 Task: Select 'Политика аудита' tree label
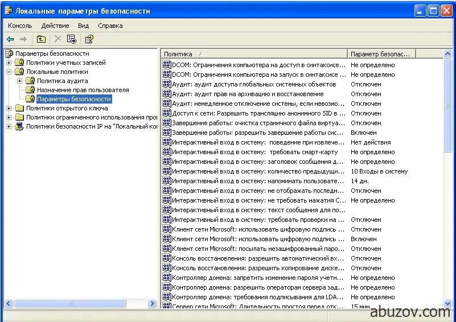[x=62, y=81]
